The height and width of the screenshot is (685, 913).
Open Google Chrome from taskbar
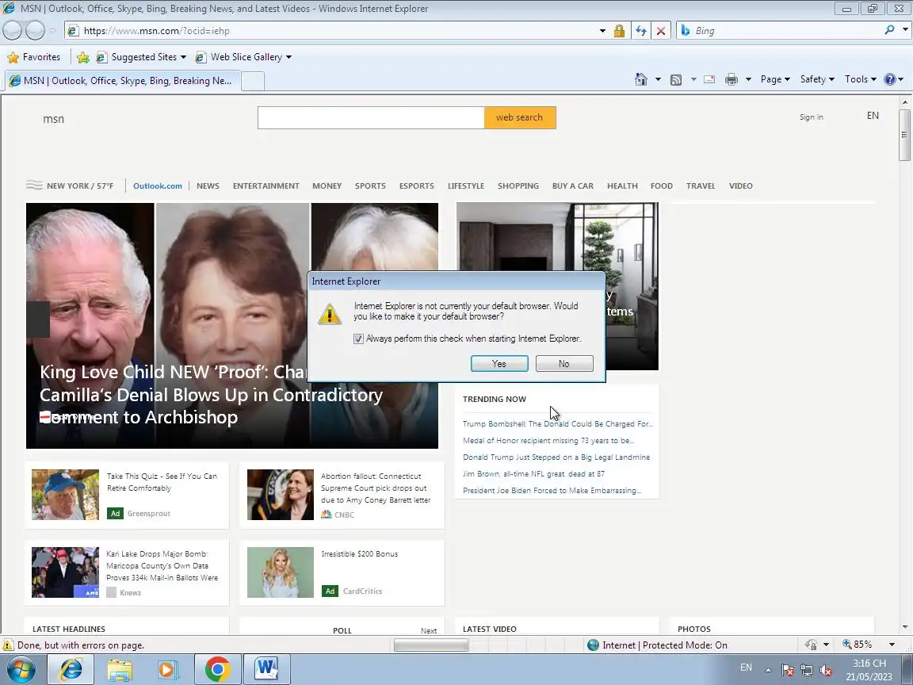(217, 670)
